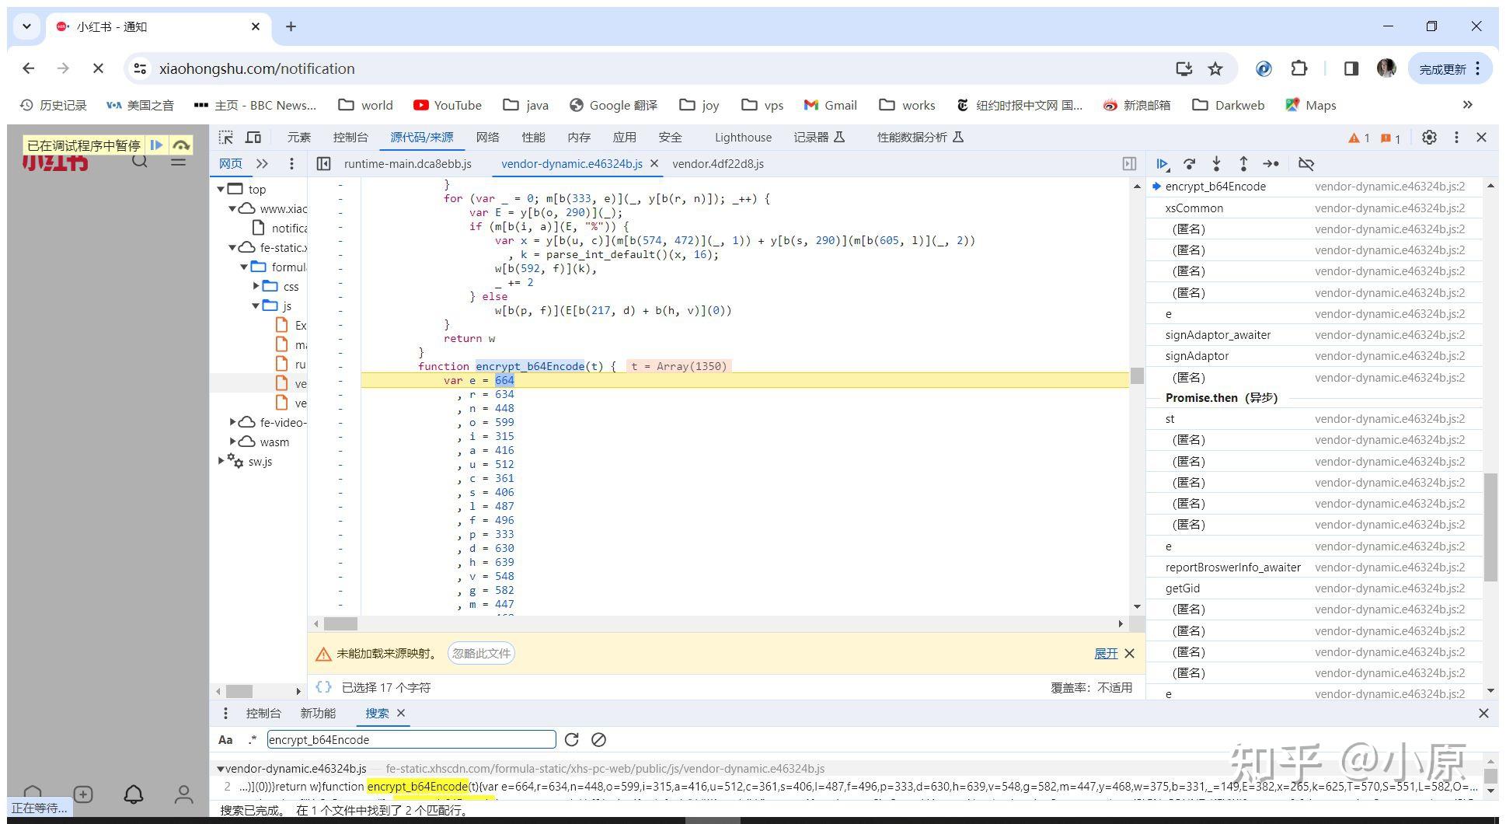Click the 忽略此文件 button

480,653
